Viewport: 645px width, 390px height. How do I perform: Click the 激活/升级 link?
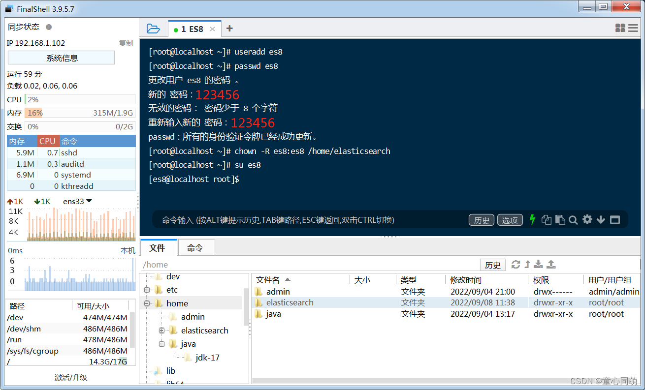(71, 378)
